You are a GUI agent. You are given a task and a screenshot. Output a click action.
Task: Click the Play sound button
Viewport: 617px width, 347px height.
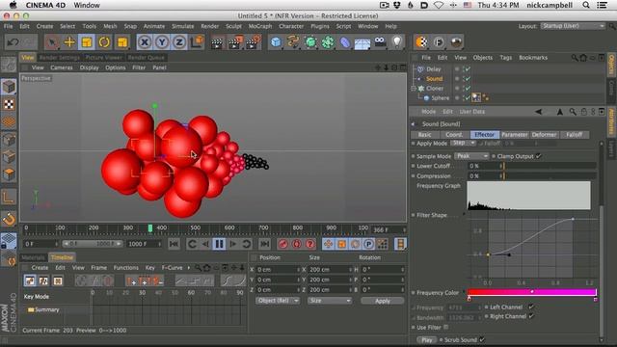pyautogui.click(x=426, y=339)
